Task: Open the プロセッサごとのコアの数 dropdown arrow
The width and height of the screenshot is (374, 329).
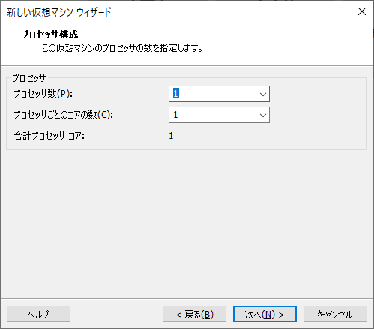Action: tap(263, 115)
